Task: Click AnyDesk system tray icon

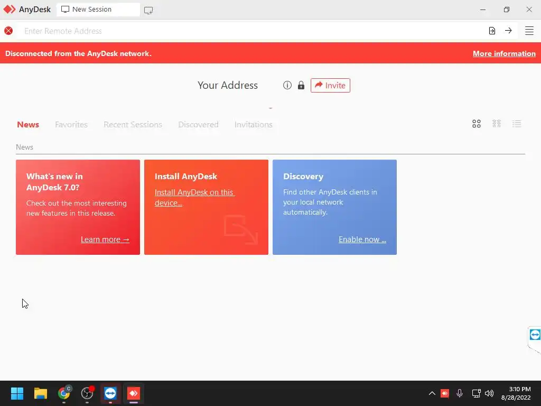Action: tap(445, 393)
